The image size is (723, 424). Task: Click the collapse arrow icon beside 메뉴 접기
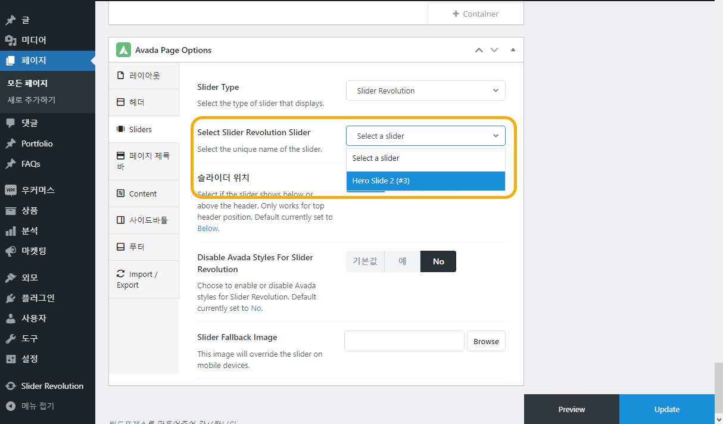[10, 406]
